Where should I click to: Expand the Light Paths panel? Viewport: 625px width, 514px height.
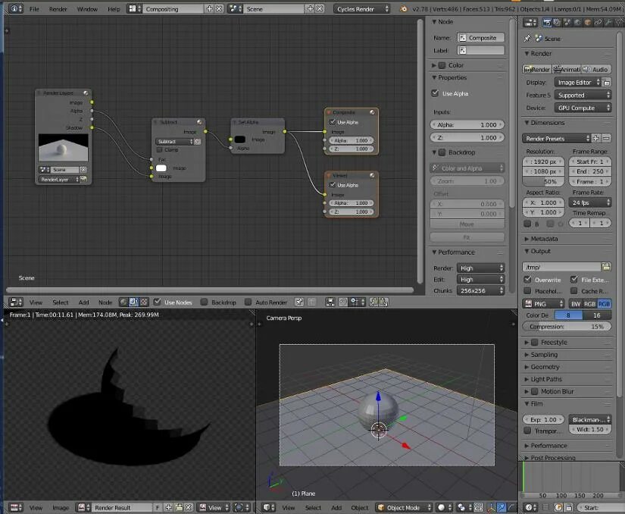tap(546, 379)
